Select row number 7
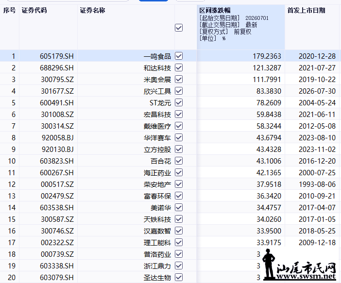The height and width of the screenshot is (283, 341). 14,126
